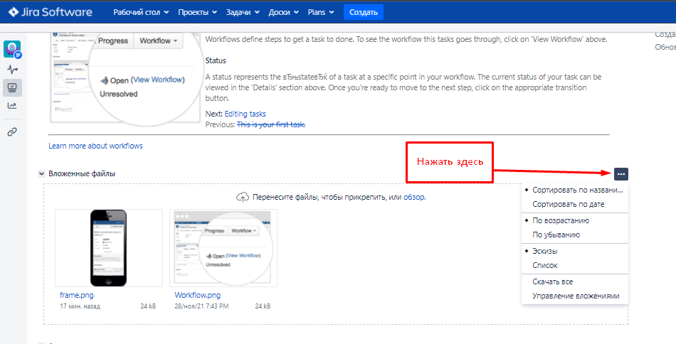676x344 pixels.
Task: Click the three-dots attachments options button
Action: click(620, 174)
